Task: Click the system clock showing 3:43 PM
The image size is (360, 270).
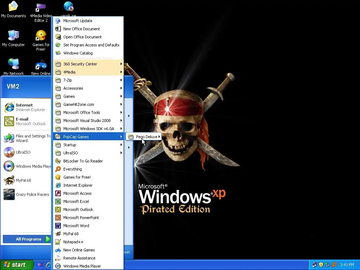Action: click(x=347, y=265)
